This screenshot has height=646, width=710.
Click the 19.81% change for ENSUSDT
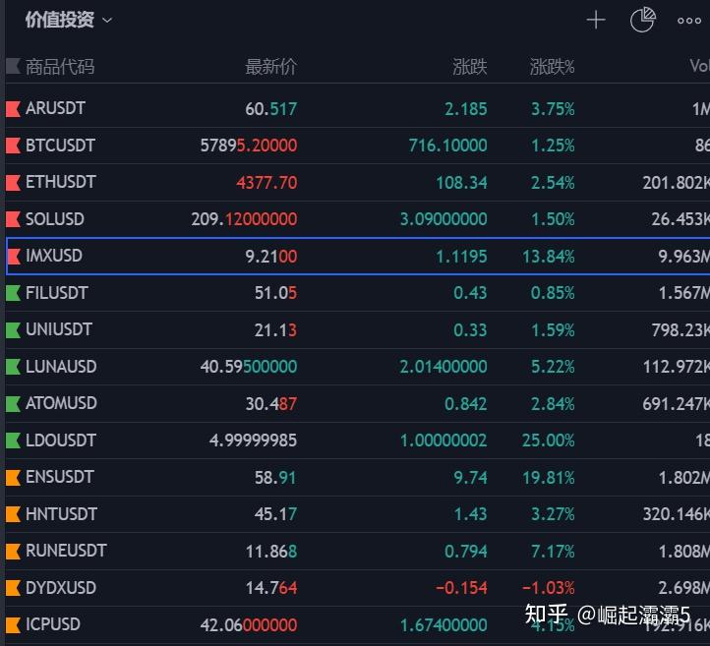(x=549, y=477)
